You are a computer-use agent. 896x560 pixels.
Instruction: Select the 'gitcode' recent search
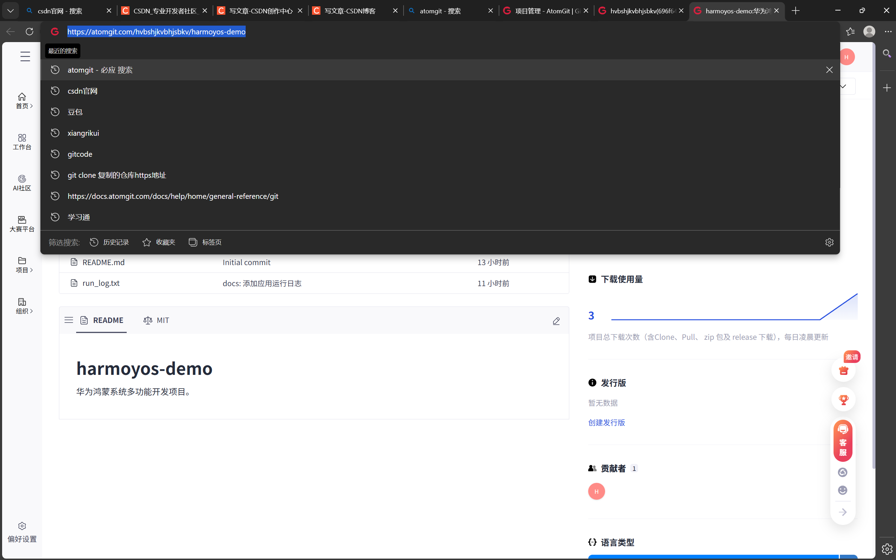tap(440, 154)
